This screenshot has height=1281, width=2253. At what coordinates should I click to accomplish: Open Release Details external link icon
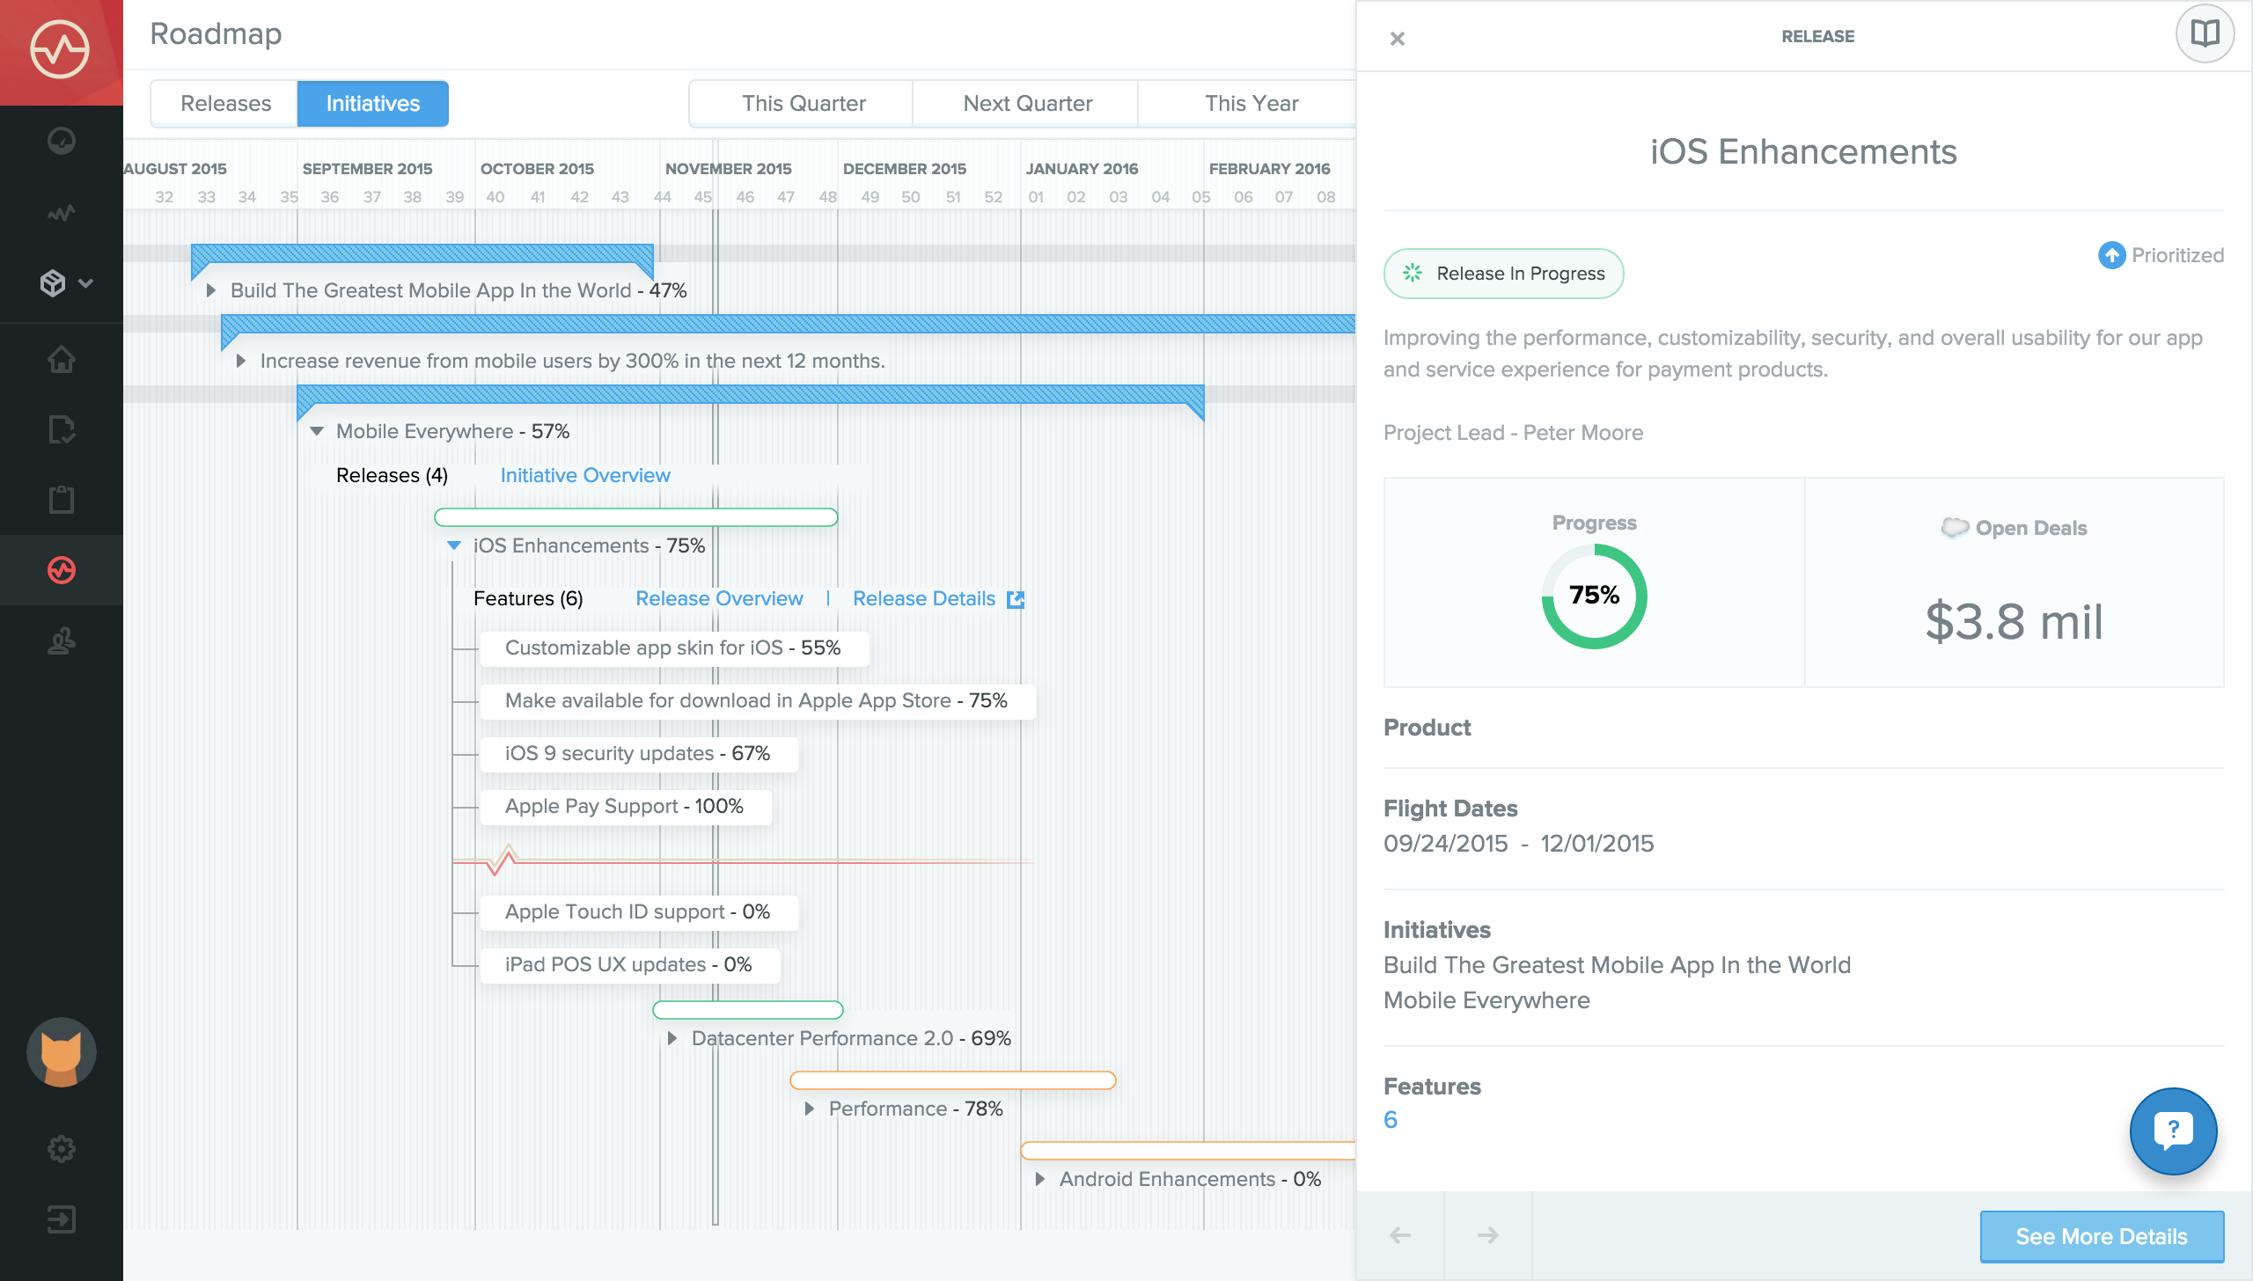pyautogui.click(x=1016, y=599)
